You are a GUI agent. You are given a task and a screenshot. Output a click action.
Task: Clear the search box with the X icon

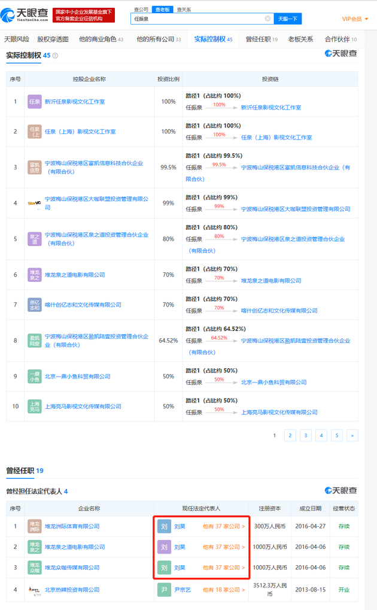click(x=267, y=19)
